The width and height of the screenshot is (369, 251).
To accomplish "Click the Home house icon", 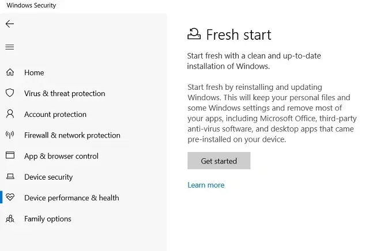I will [10, 72].
